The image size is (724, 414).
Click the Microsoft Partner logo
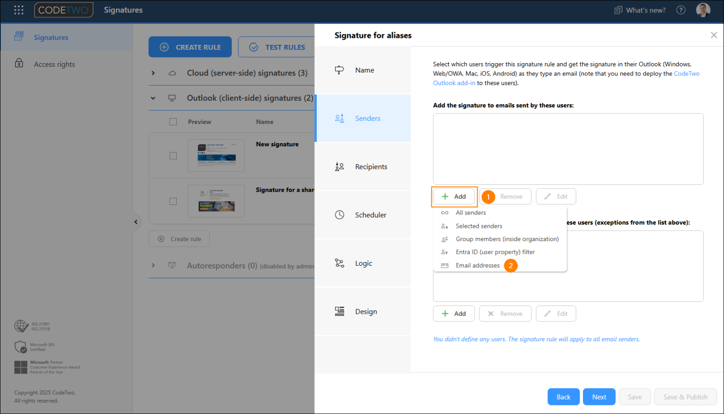(x=21, y=367)
